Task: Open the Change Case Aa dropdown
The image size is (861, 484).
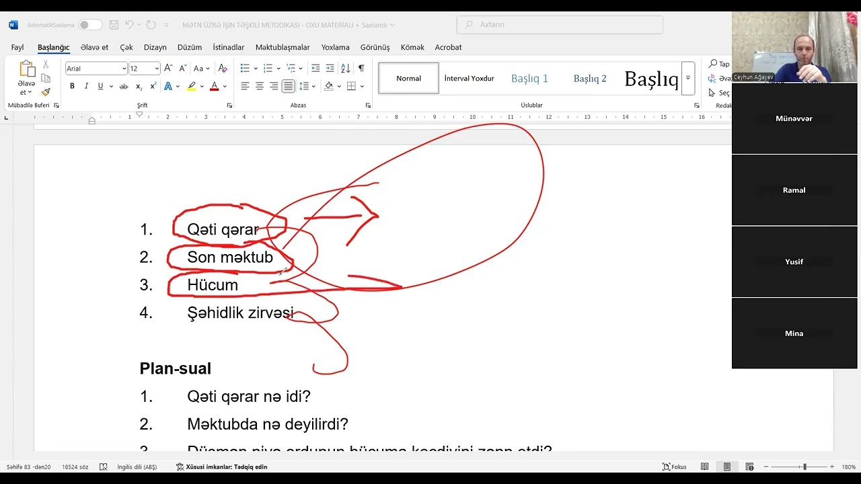Action: pyautogui.click(x=202, y=68)
